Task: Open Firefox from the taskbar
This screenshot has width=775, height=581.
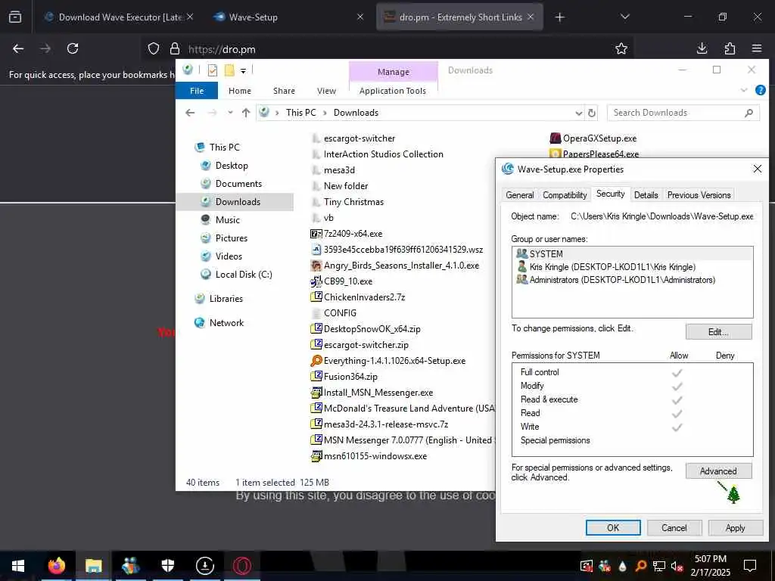Action: click(x=56, y=566)
